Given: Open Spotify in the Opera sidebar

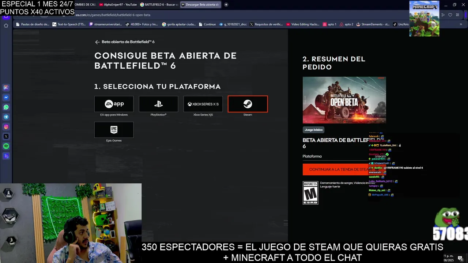Looking at the screenshot, I should pos(6,146).
